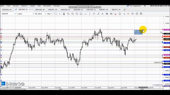Open the Счет menu
The width and height of the screenshot is (170, 95).
point(8,6)
